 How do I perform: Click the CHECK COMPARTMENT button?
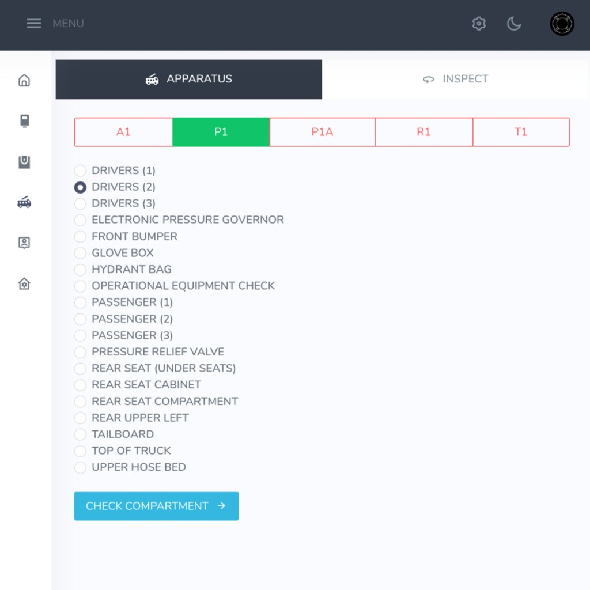[156, 506]
